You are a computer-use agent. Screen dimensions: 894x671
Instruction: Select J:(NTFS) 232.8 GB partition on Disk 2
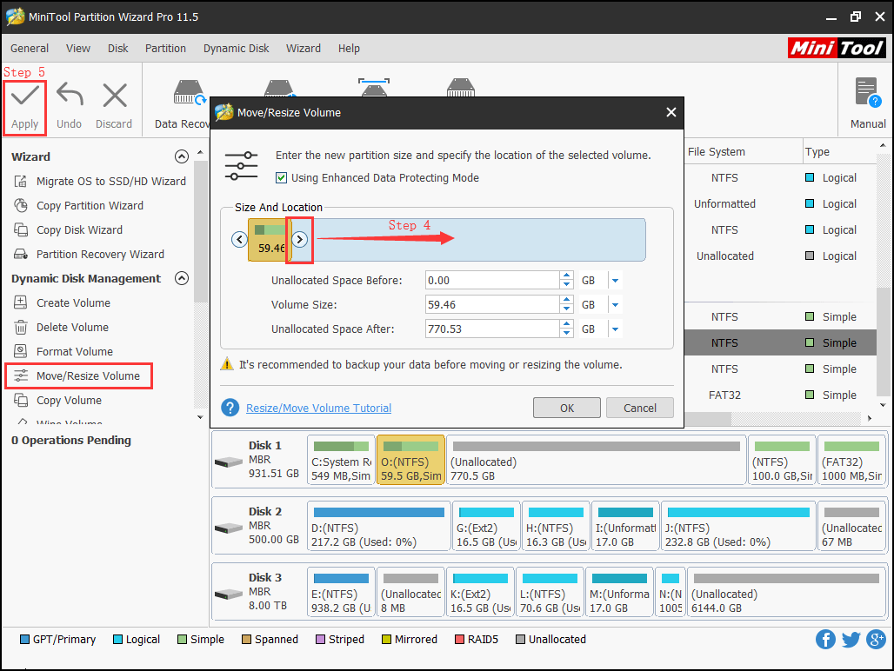738,527
